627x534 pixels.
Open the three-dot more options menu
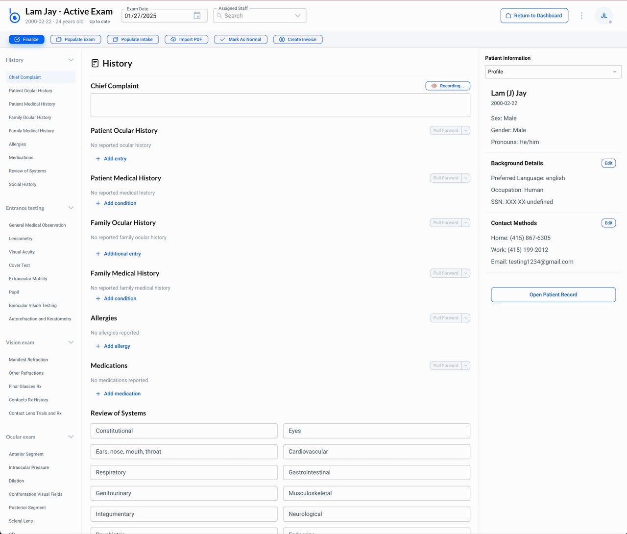tap(581, 16)
